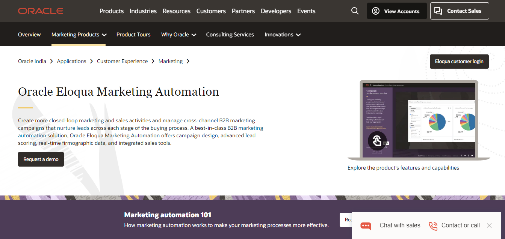505x239 pixels.
Task: Click the Oracle Eloqua Marketing Automation heading
Action: coord(118,92)
